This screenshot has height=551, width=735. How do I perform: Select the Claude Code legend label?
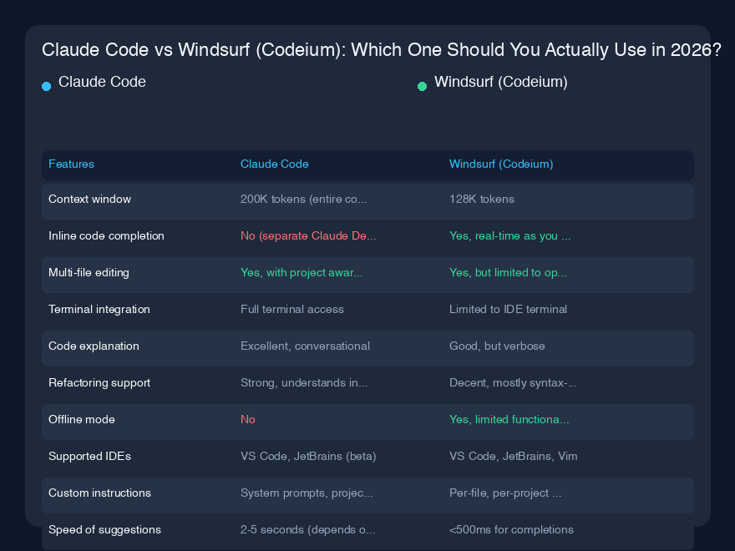pyautogui.click(x=102, y=82)
